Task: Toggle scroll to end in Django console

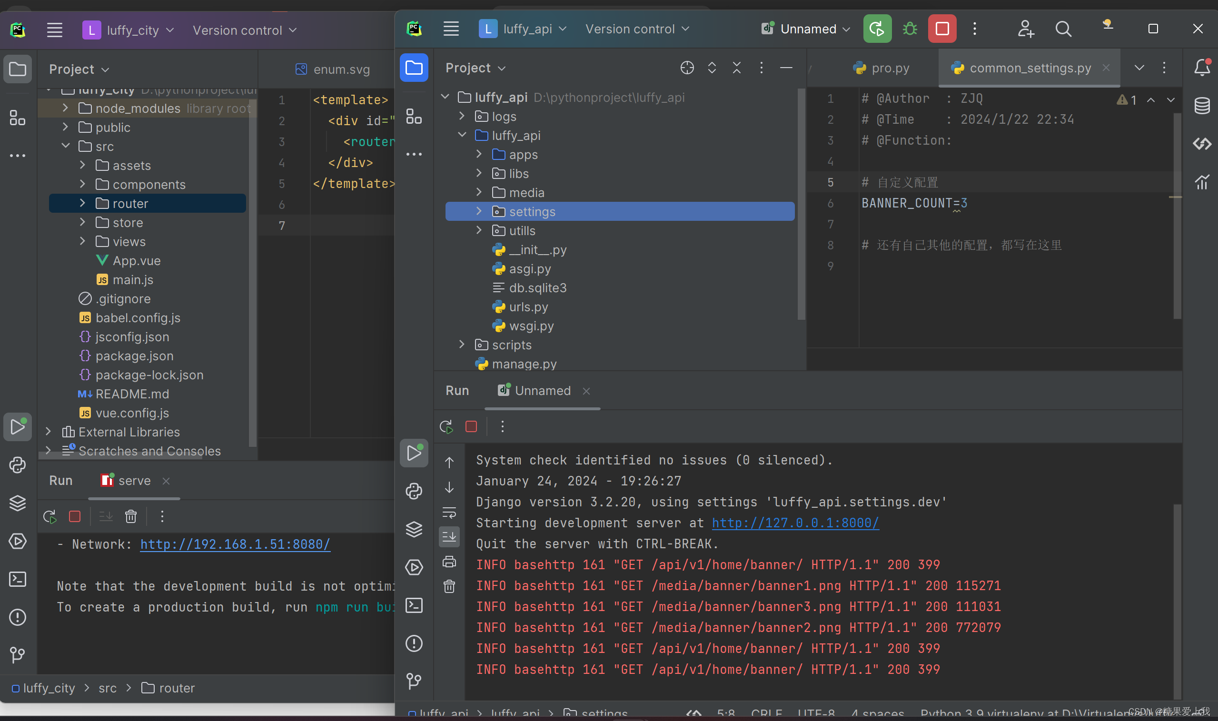Action: (449, 537)
